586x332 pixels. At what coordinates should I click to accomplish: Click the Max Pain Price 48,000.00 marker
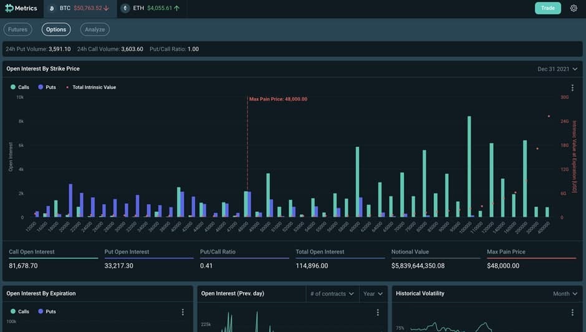click(278, 99)
